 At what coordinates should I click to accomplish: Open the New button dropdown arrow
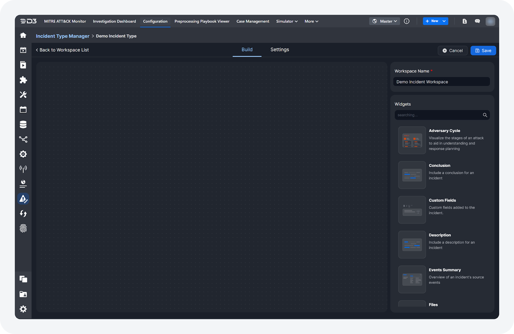click(x=444, y=21)
